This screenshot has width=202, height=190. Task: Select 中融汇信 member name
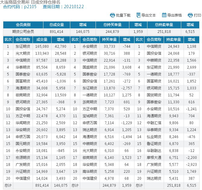(154, 123)
